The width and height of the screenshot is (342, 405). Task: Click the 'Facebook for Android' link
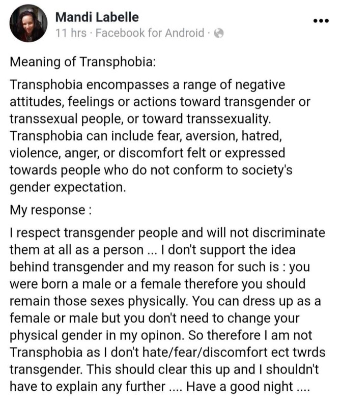coord(150,34)
